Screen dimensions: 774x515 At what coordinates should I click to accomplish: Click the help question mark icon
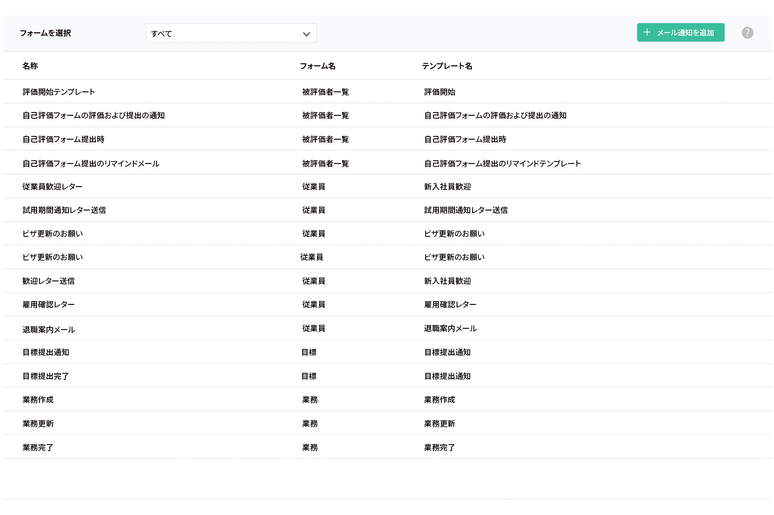pyautogui.click(x=747, y=33)
